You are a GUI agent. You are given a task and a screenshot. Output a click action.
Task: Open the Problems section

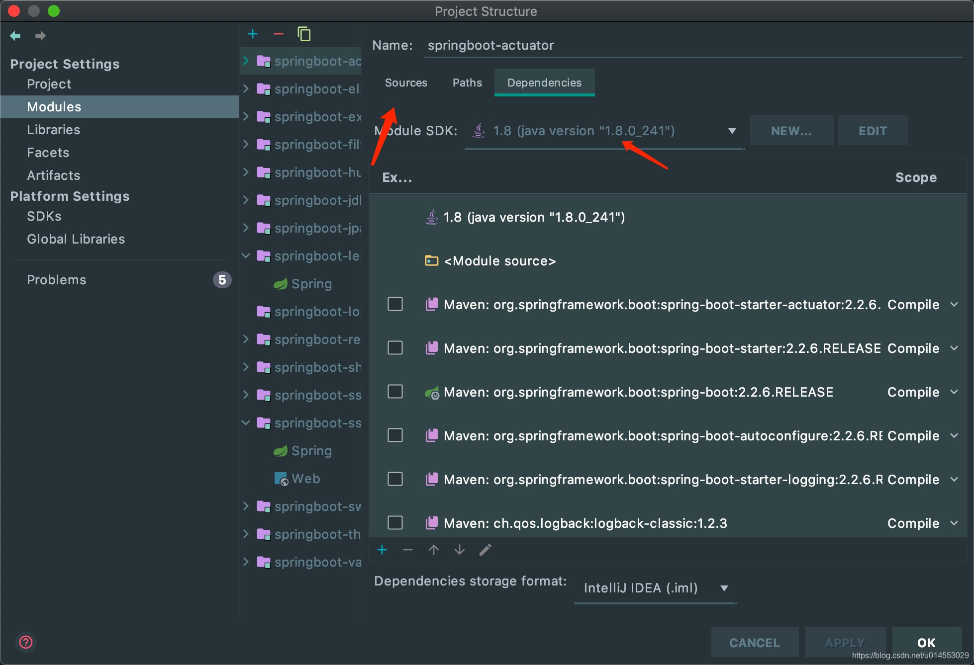point(57,280)
